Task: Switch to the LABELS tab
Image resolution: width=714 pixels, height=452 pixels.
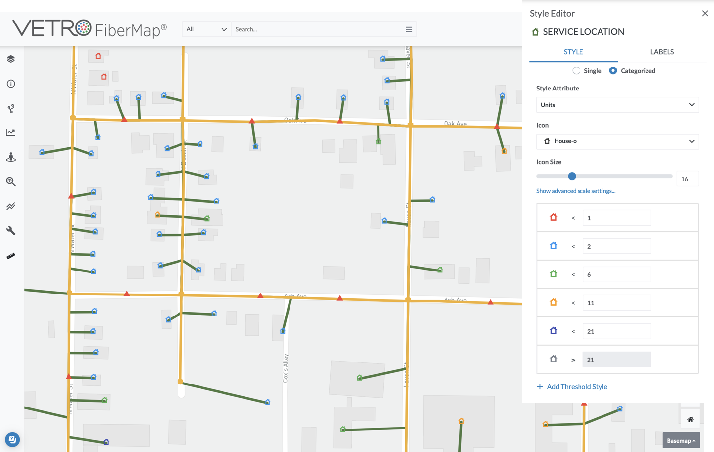Action: click(662, 52)
